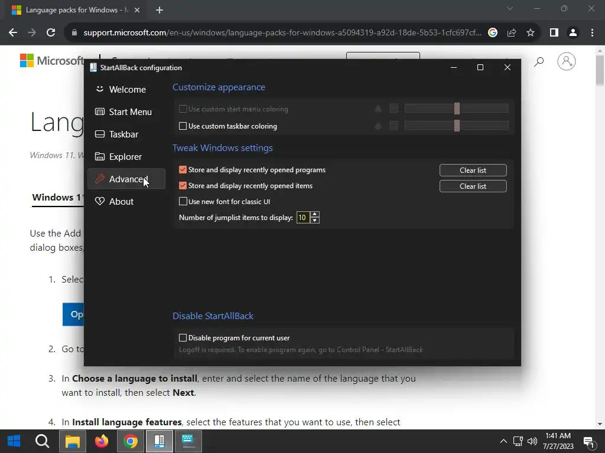Select the Taskbar section in sidebar
This screenshot has height=453, width=605.
pos(126,134)
